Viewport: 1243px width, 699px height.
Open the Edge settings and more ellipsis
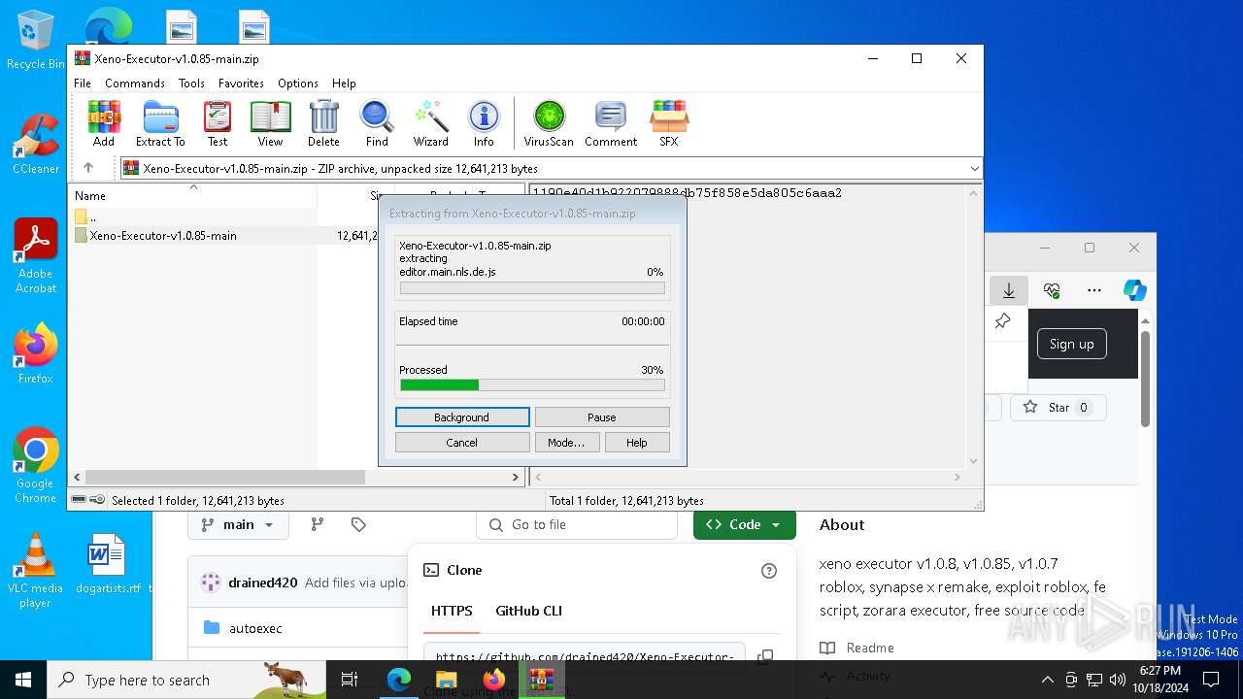pyautogui.click(x=1094, y=290)
